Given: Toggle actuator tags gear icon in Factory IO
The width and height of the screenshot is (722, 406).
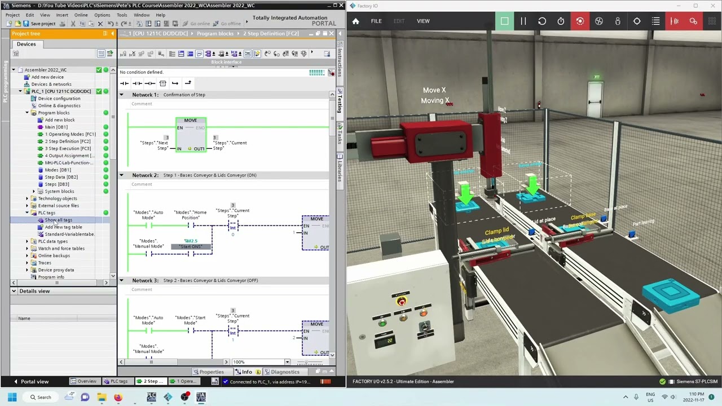Looking at the screenshot, I should pyautogui.click(x=693, y=21).
